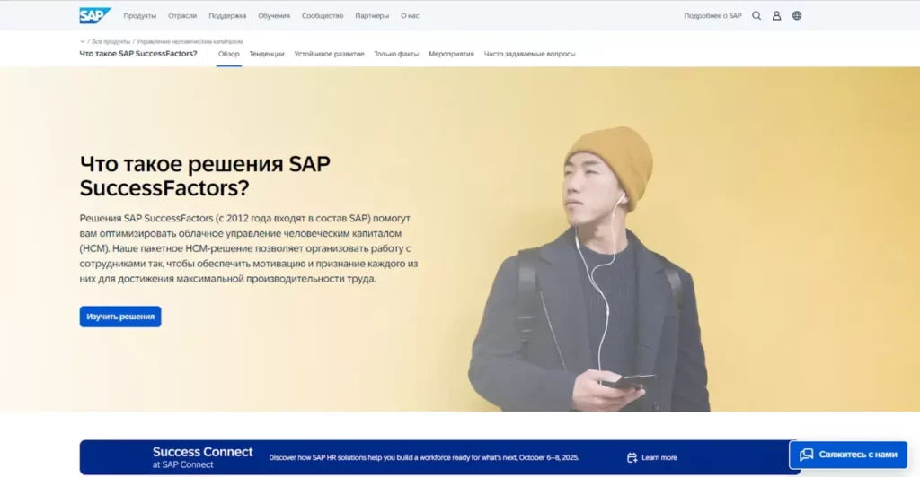Screen dimensions: 920x477
Task: Open the Сообщество menu item
Action: click(x=323, y=15)
